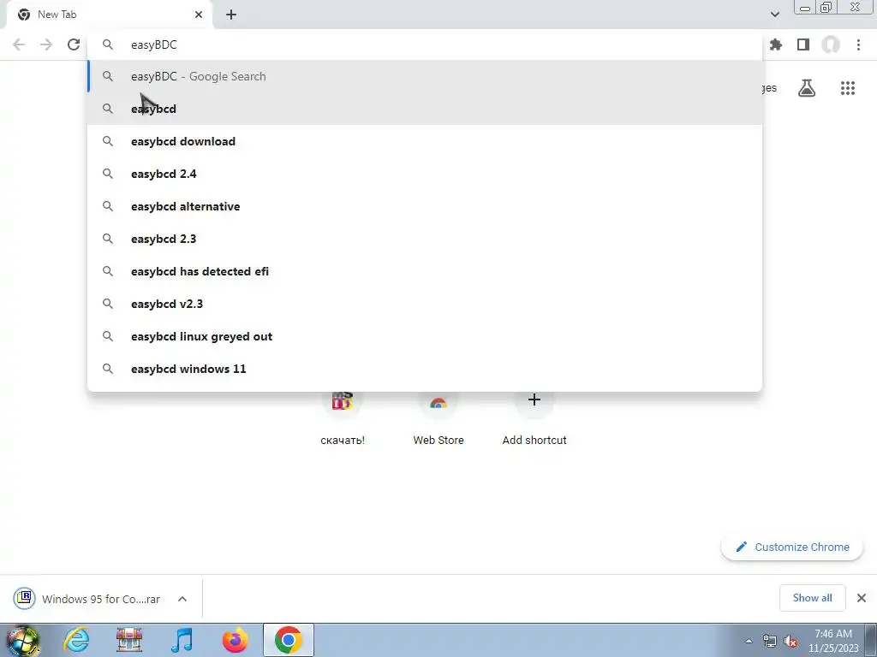The width and height of the screenshot is (877, 657).
Task: Open the Windows Start orb
Action: tap(22, 640)
